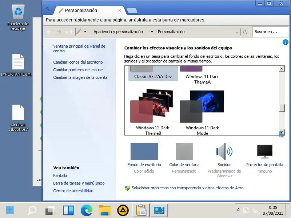Viewport: 291px width, 218px height.
Task: Go up one level with up arrow
Action: 71,32
